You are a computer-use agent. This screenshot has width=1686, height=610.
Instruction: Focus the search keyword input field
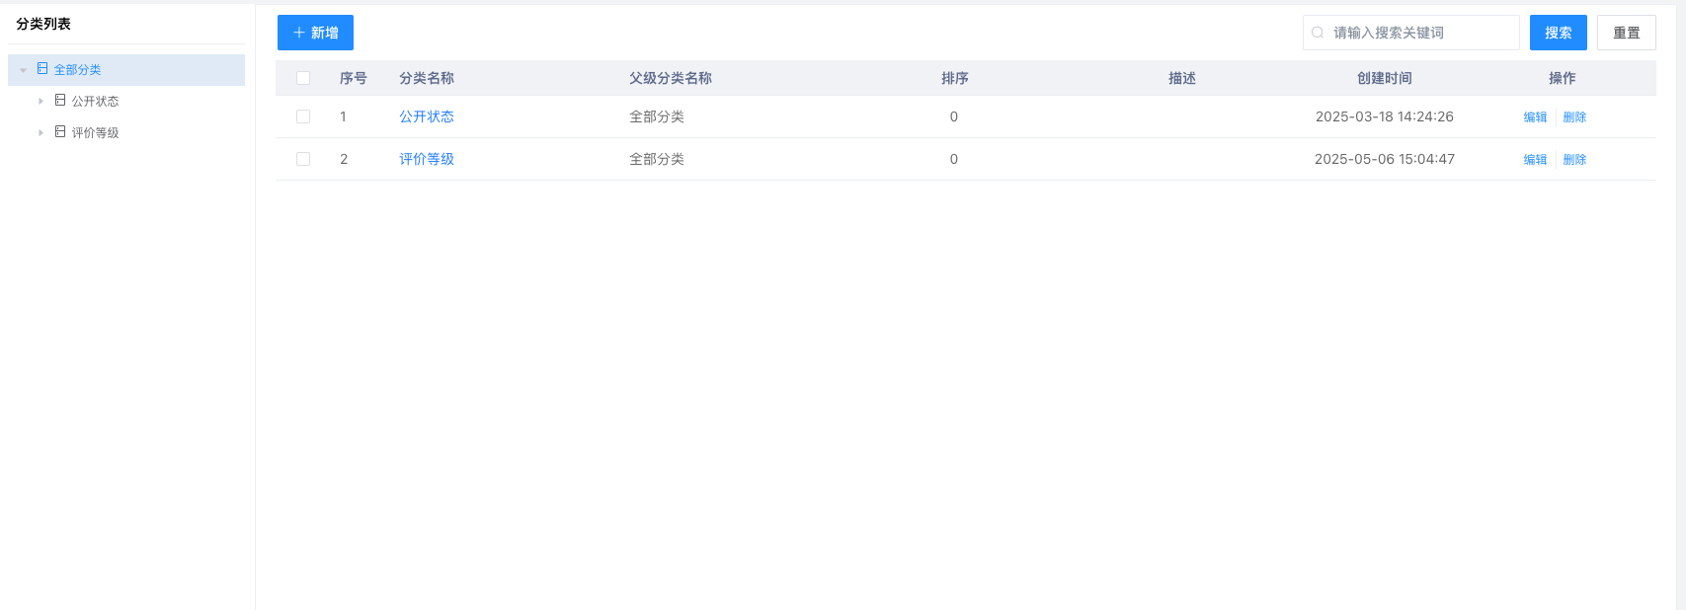pos(1420,33)
